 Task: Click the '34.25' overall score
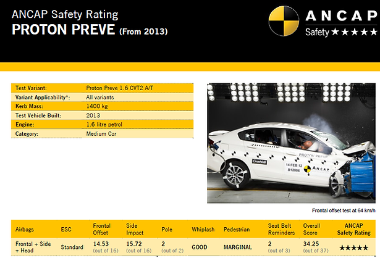click(x=311, y=244)
